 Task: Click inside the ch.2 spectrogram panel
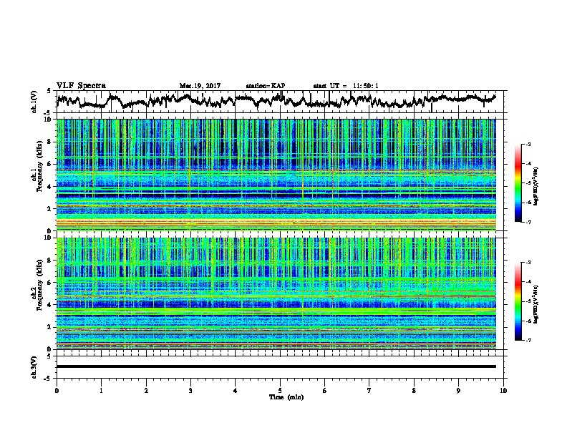(x=276, y=293)
